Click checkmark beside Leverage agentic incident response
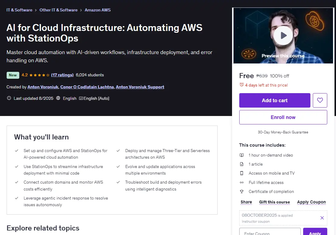 (17, 198)
